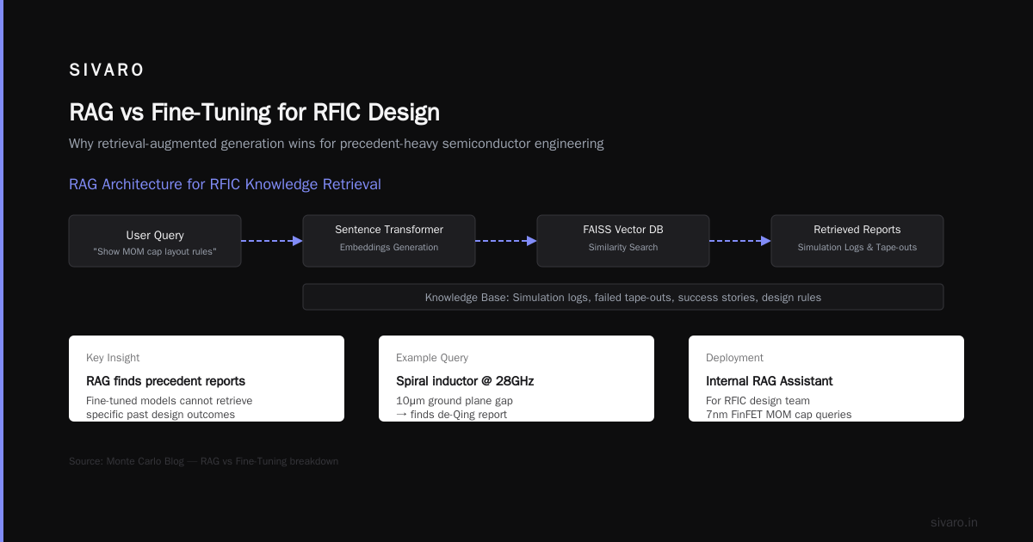The width and height of the screenshot is (1033, 542).
Task: Click the sivaro.in link
Action: [954, 522]
